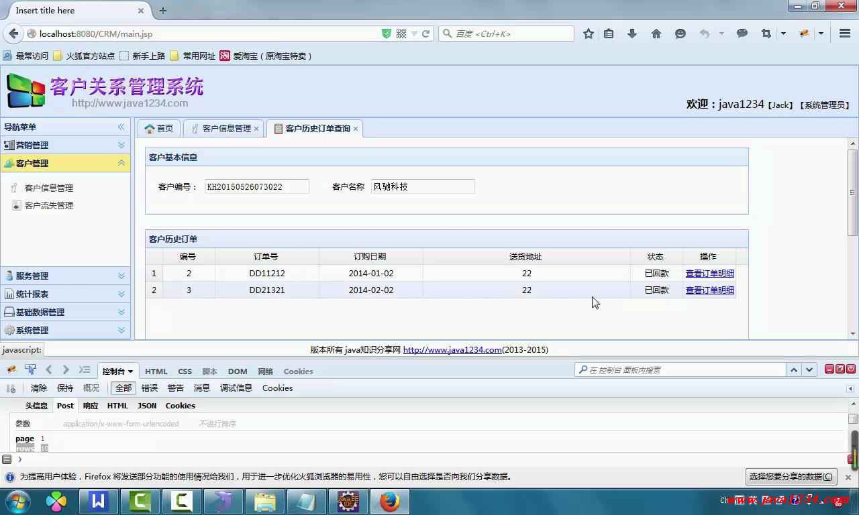Click the break-on-all-errors icon in Firebug console
859x515 pixels.
11,388
